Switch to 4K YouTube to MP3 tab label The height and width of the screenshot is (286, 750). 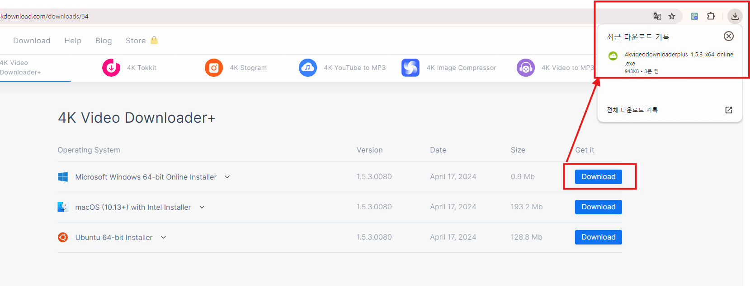point(355,68)
